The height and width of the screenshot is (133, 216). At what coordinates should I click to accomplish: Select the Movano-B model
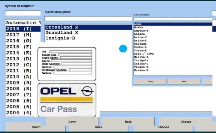tap(141, 70)
